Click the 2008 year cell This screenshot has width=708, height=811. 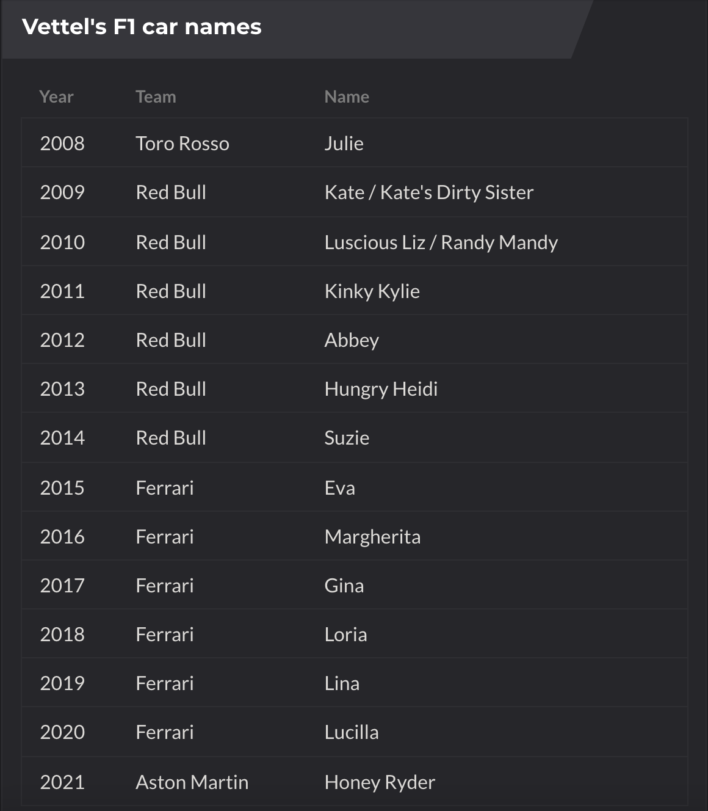[62, 144]
